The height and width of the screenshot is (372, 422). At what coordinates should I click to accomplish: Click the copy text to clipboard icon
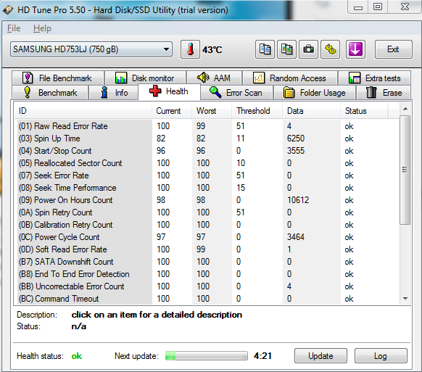point(265,49)
